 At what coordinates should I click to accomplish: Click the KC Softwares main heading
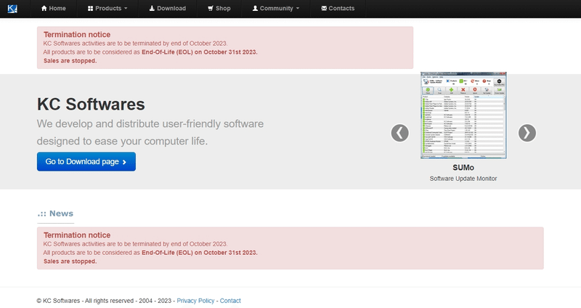click(x=91, y=104)
